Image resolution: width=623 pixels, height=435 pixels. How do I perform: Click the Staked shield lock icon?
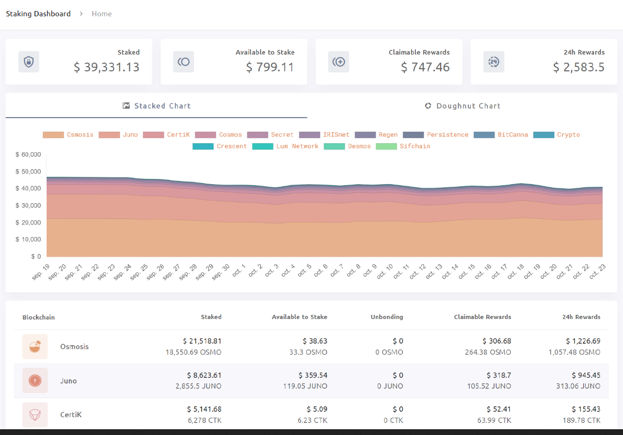(29, 61)
